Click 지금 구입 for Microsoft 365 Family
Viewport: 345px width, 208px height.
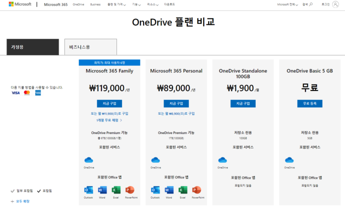pyautogui.click(x=110, y=104)
